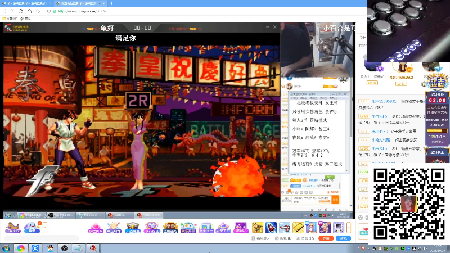Click the 長井川MADAO contributor avatar

401,68
